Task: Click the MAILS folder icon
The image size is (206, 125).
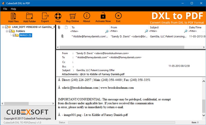Action: (x=17, y=35)
